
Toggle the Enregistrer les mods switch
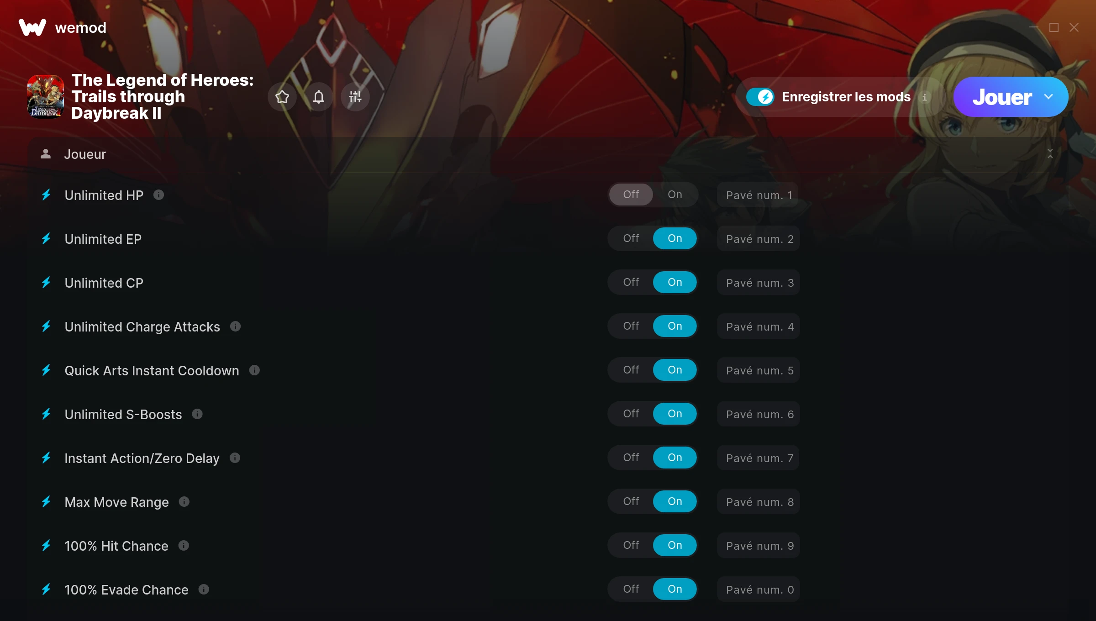(760, 97)
